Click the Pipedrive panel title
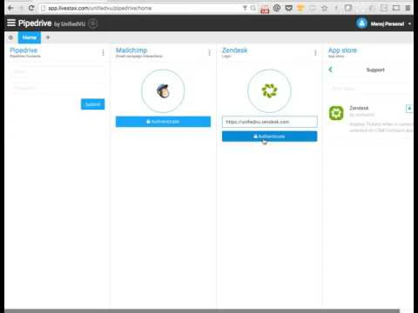Image resolution: width=418 pixels, height=313 pixels. click(x=24, y=50)
